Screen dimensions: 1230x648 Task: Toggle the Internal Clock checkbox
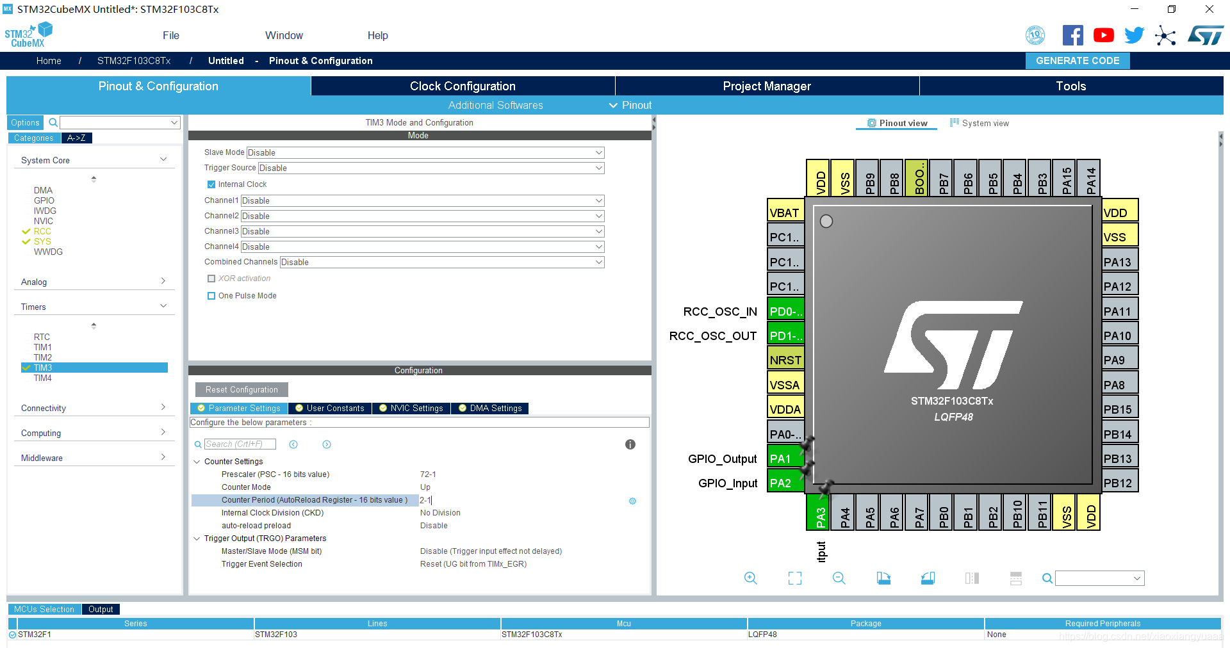211,184
